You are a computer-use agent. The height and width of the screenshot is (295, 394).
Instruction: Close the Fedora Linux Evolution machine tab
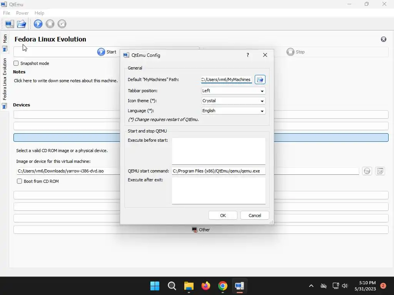(x=384, y=39)
